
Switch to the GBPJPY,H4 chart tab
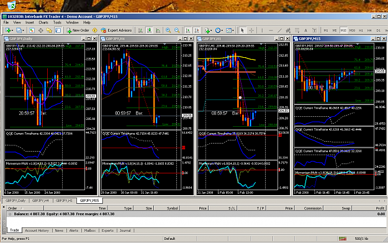pyautogui.click(x=40, y=200)
